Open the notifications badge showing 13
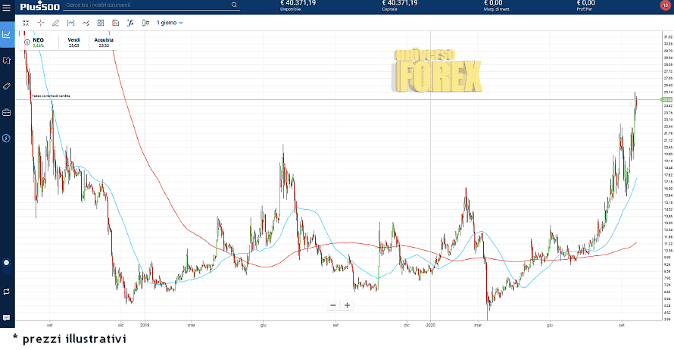This screenshot has height=350, width=674. [665, 6]
